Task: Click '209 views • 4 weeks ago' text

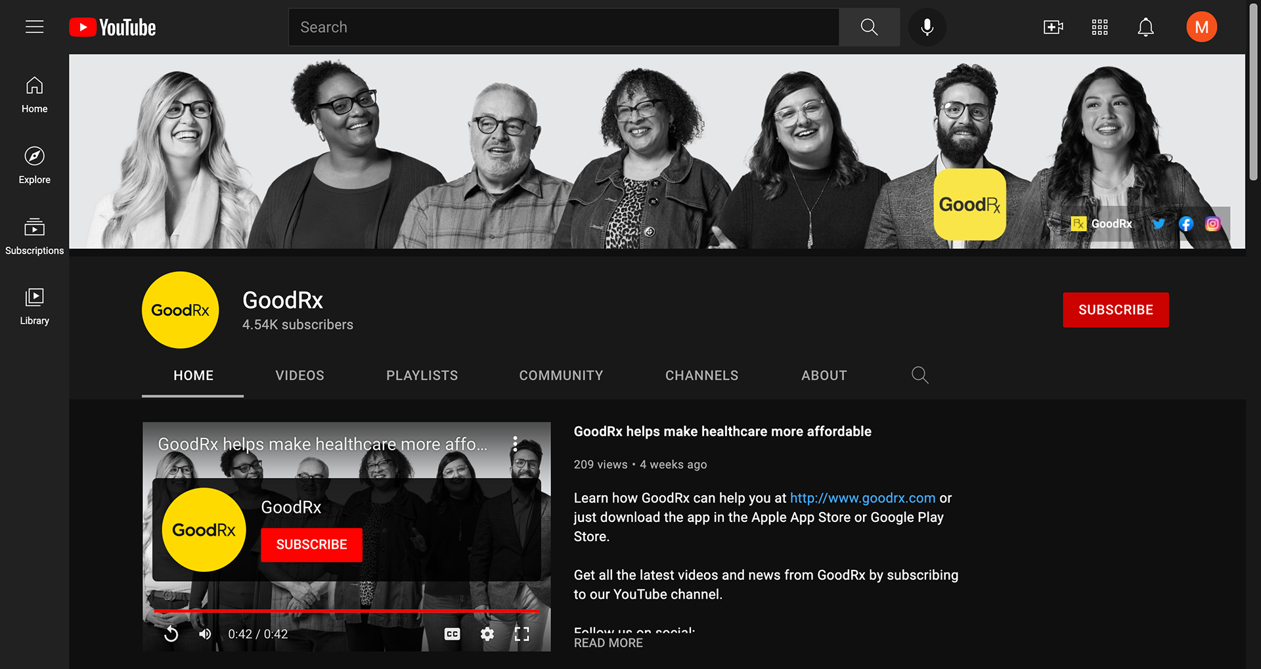Action: click(640, 464)
